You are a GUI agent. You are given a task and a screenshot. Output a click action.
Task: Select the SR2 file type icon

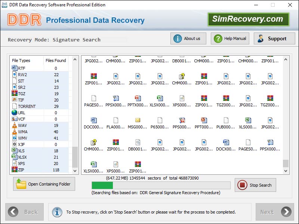(15, 87)
